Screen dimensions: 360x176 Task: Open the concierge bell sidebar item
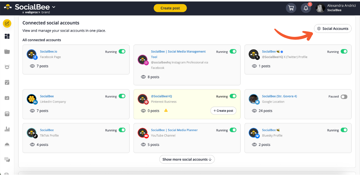pyautogui.click(x=7, y=145)
